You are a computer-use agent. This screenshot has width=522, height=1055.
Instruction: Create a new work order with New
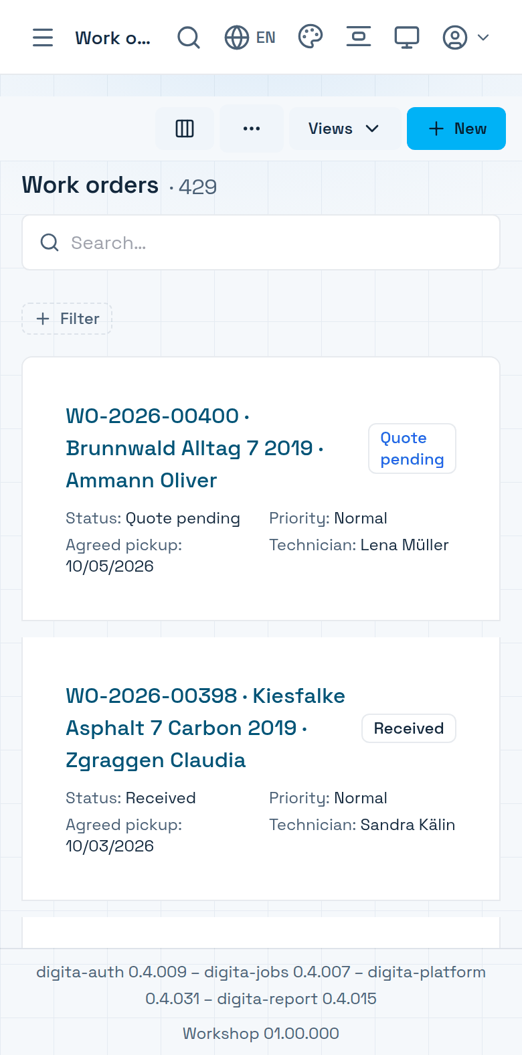[456, 129]
